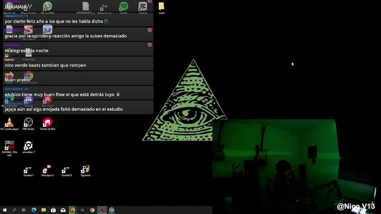Screen dimensions: 381x214
Task: Open the ASIO4ALL Sitio web shortcut
Action: click(x=9, y=148)
